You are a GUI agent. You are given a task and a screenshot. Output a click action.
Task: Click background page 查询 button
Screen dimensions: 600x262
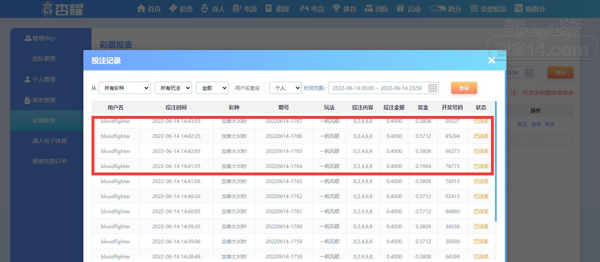coord(561,72)
